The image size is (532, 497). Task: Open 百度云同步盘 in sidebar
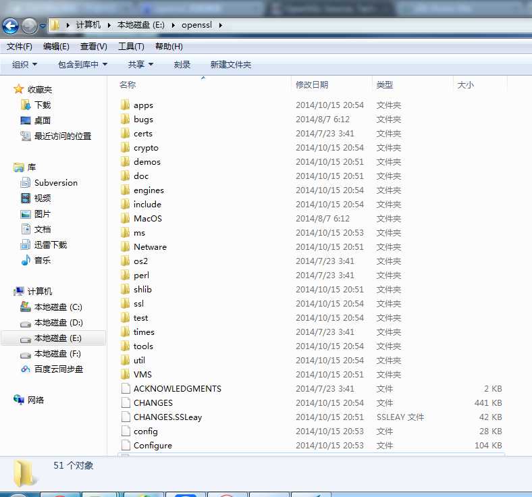pos(52,369)
